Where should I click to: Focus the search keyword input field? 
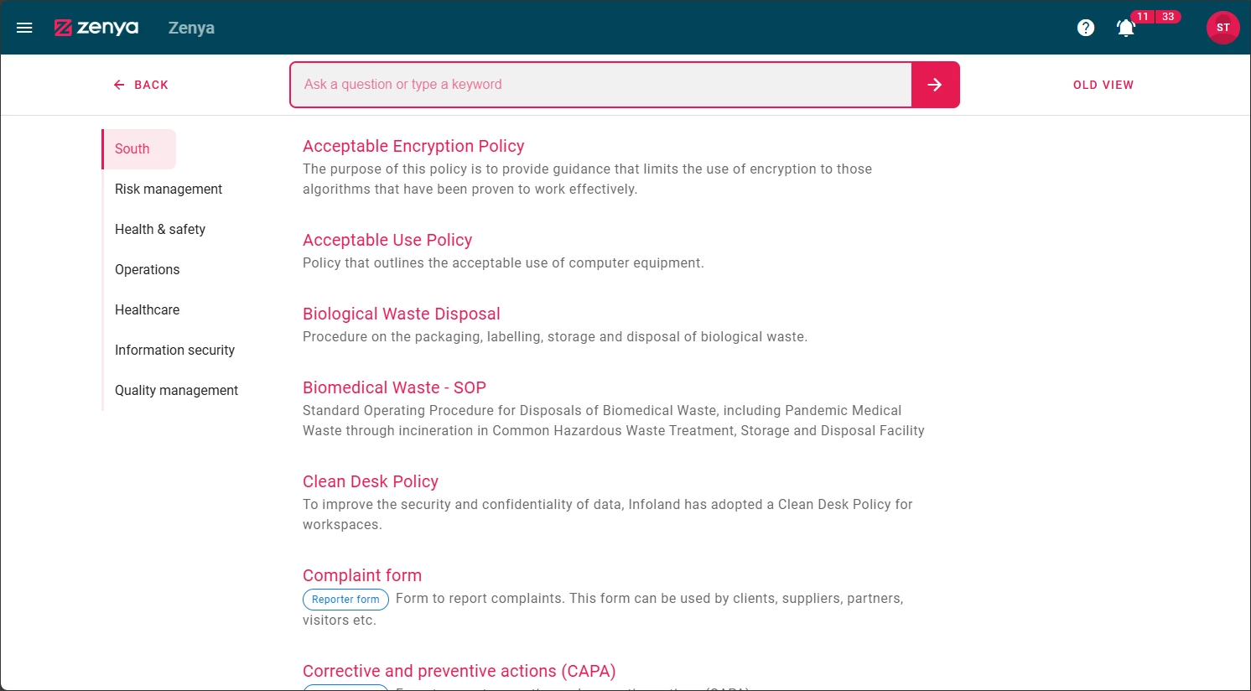(x=600, y=85)
